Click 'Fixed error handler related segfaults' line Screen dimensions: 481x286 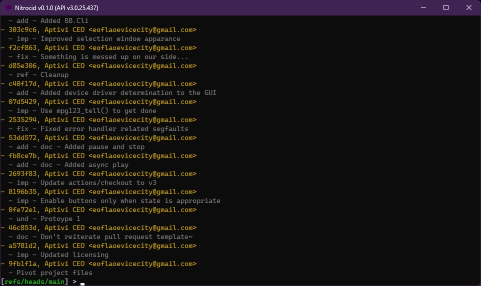click(x=114, y=129)
